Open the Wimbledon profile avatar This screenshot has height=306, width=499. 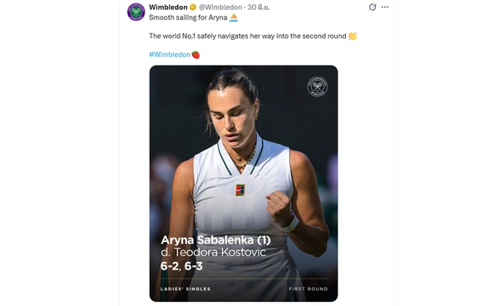click(x=136, y=12)
